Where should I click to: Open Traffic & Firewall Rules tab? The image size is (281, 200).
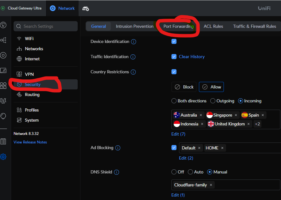(x=254, y=26)
